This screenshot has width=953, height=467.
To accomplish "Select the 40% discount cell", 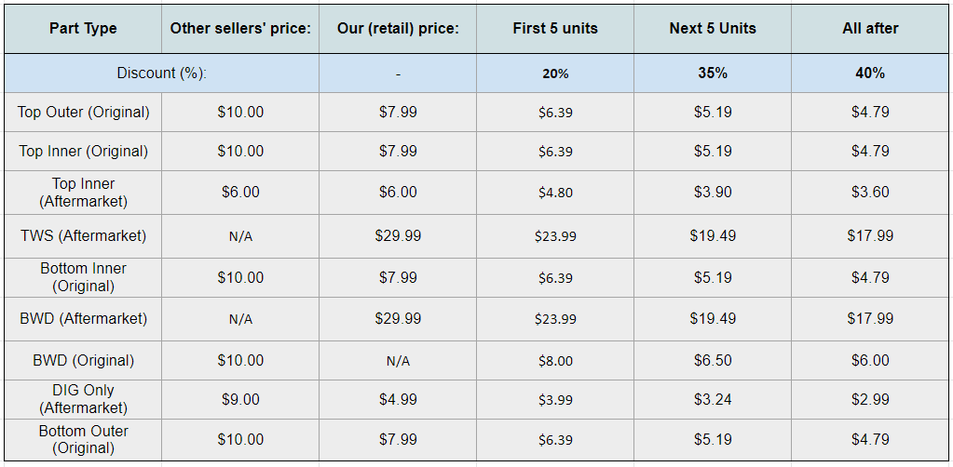I will point(870,73).
